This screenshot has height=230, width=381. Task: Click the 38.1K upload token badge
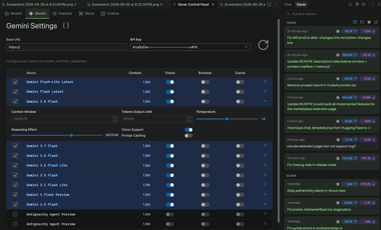pyautogui.click(x=350, y=31)
